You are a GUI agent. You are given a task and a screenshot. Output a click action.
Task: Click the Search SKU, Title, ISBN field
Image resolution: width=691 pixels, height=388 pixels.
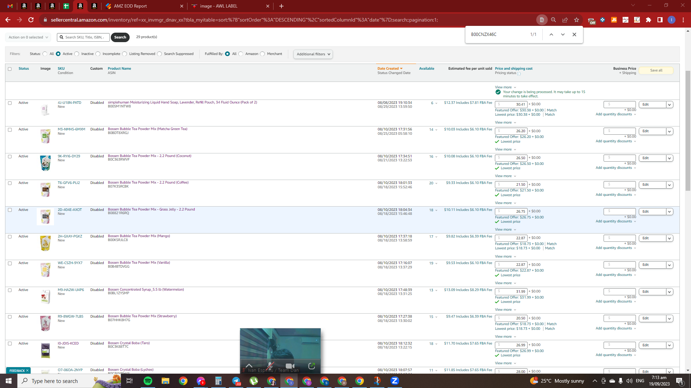pos(83,37)
